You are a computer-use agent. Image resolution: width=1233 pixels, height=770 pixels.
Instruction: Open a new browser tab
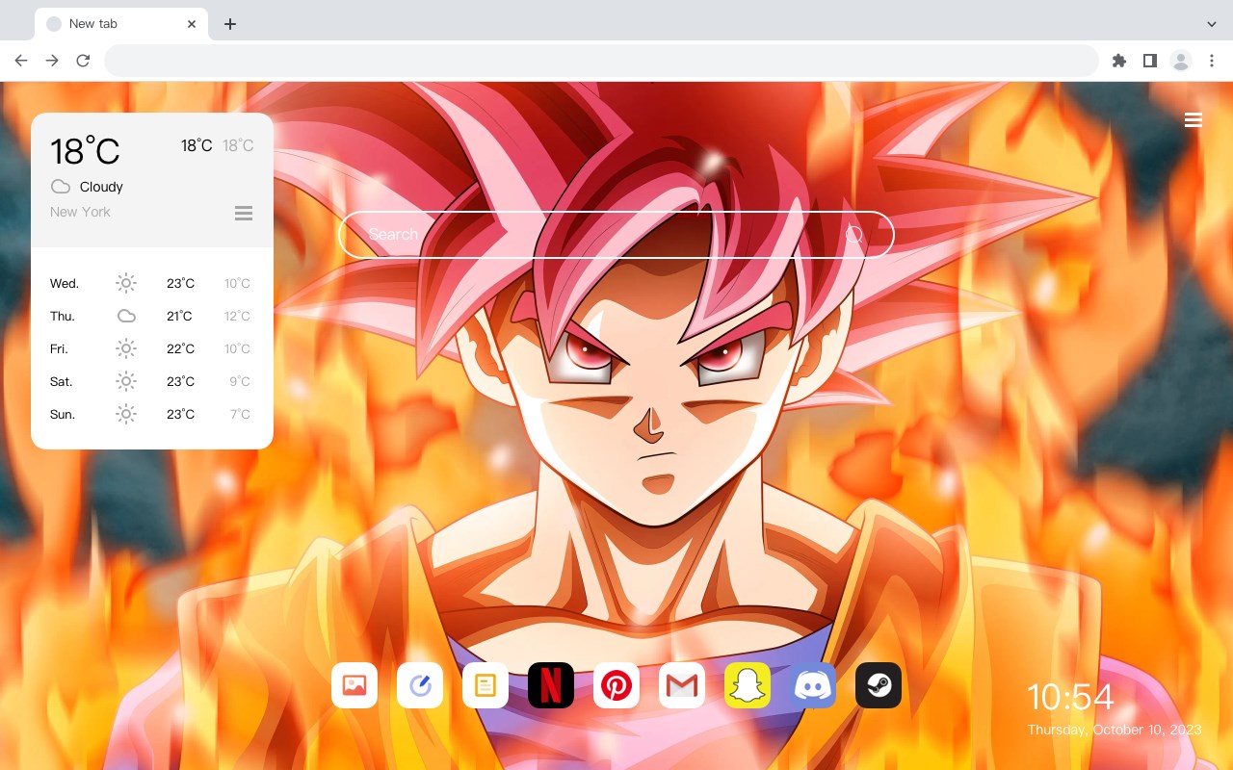tap(229, 24)
